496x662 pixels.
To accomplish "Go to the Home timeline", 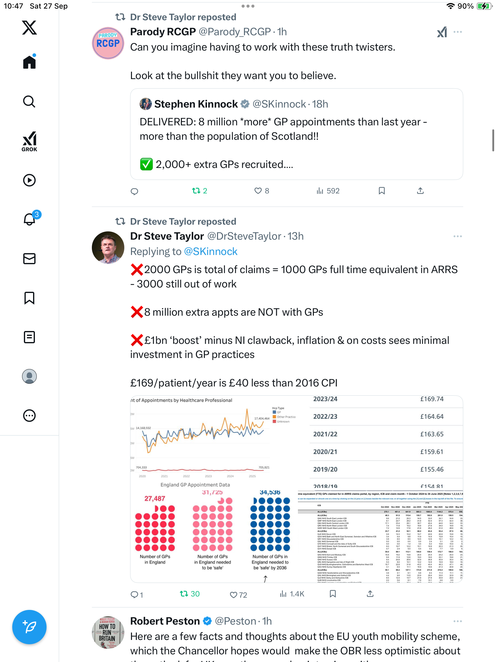I will coord(29,62).
